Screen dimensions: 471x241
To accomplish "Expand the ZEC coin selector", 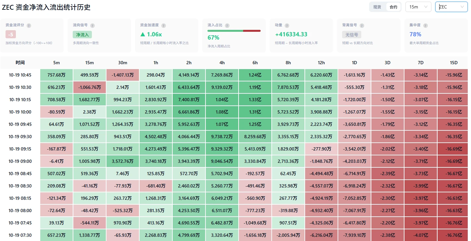I will [451, 7].
